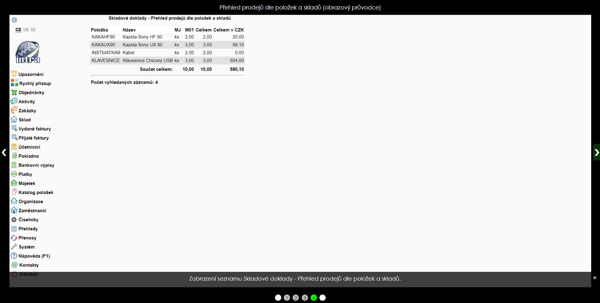Close the caption bar with X
Image resolution: width=600 pixels, height=303 pixels.
coord(595,278)
